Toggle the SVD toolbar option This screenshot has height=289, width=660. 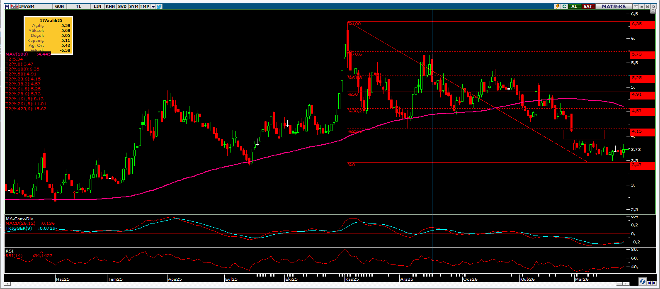point(122,7)
